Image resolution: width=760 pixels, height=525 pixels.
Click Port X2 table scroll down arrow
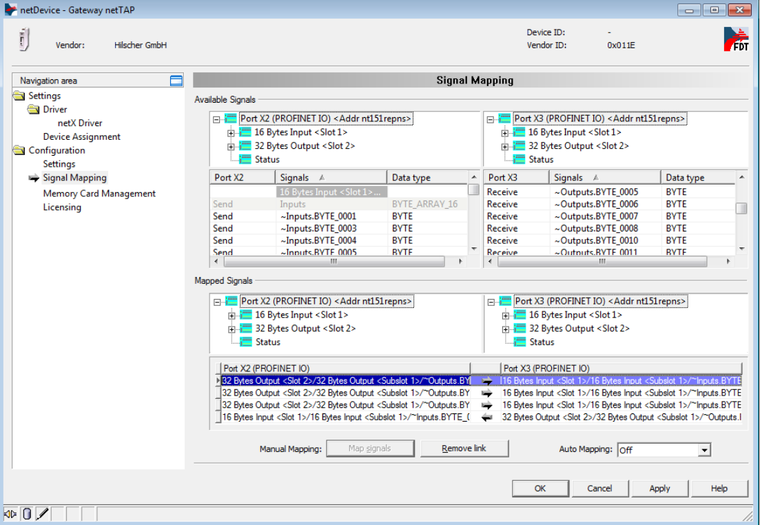pyautogui.click(x=474, y=249)
